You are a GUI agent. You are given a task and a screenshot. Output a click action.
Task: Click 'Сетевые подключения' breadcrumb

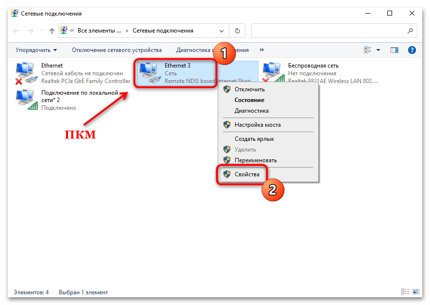point(163,31)
